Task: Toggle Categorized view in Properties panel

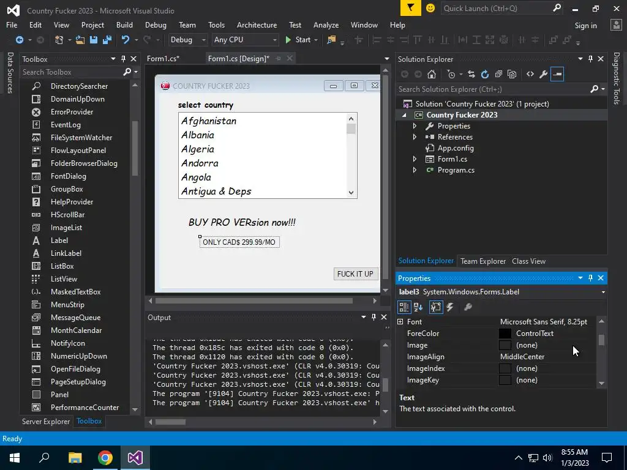Action: [404, 307]
